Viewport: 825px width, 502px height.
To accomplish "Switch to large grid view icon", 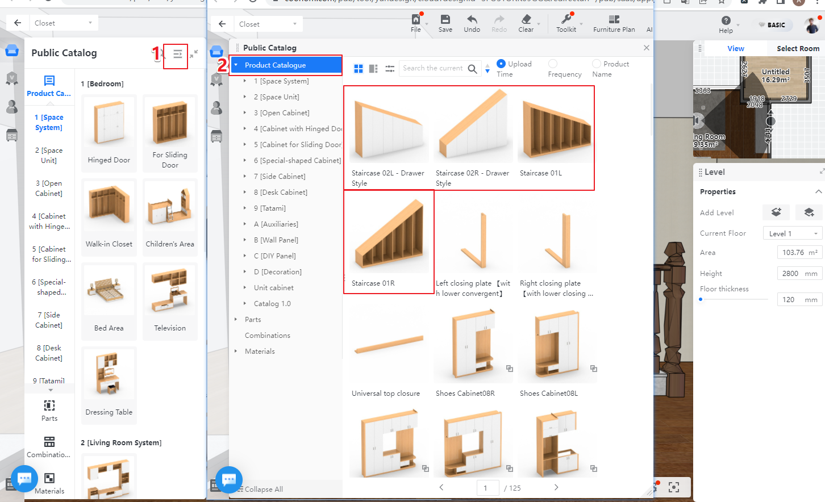I will point(359,69).
